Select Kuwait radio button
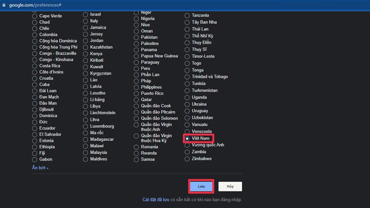Image resolution: width=370 pixels, height=208 pixels. click(86, 67)
